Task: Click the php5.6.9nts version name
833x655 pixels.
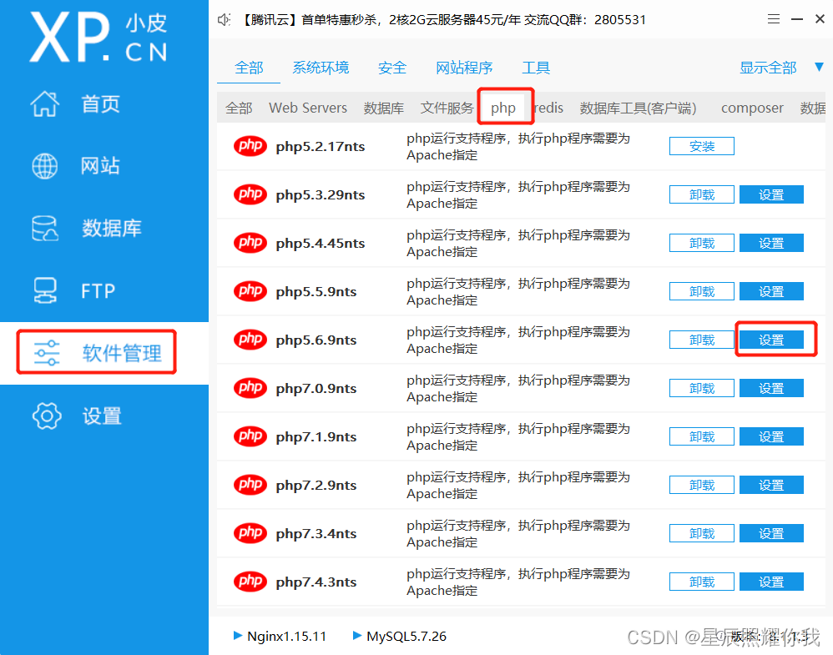Action: pyautogui.click(x=316, y=340)
